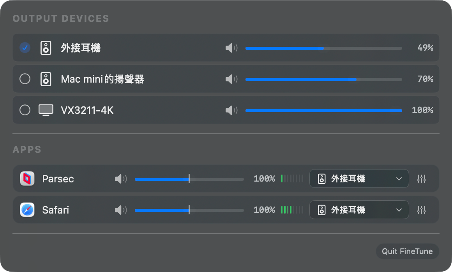Mute Parsec app audio speaker icon
This screenshot has width=452, height=272.
click(120, 179)
